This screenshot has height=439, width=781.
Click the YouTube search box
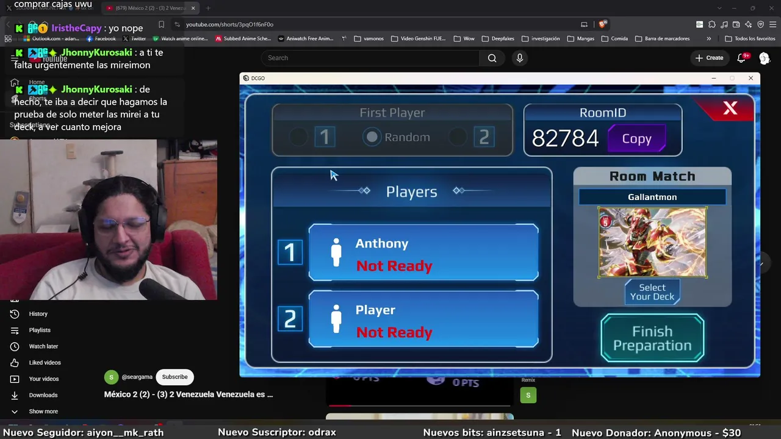click(370, 58)
